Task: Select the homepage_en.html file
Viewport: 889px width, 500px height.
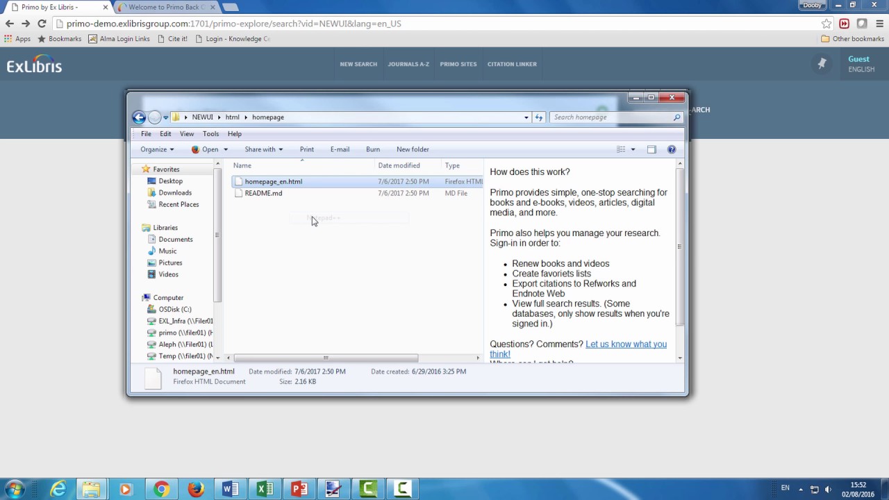Action: pos(274,181)
